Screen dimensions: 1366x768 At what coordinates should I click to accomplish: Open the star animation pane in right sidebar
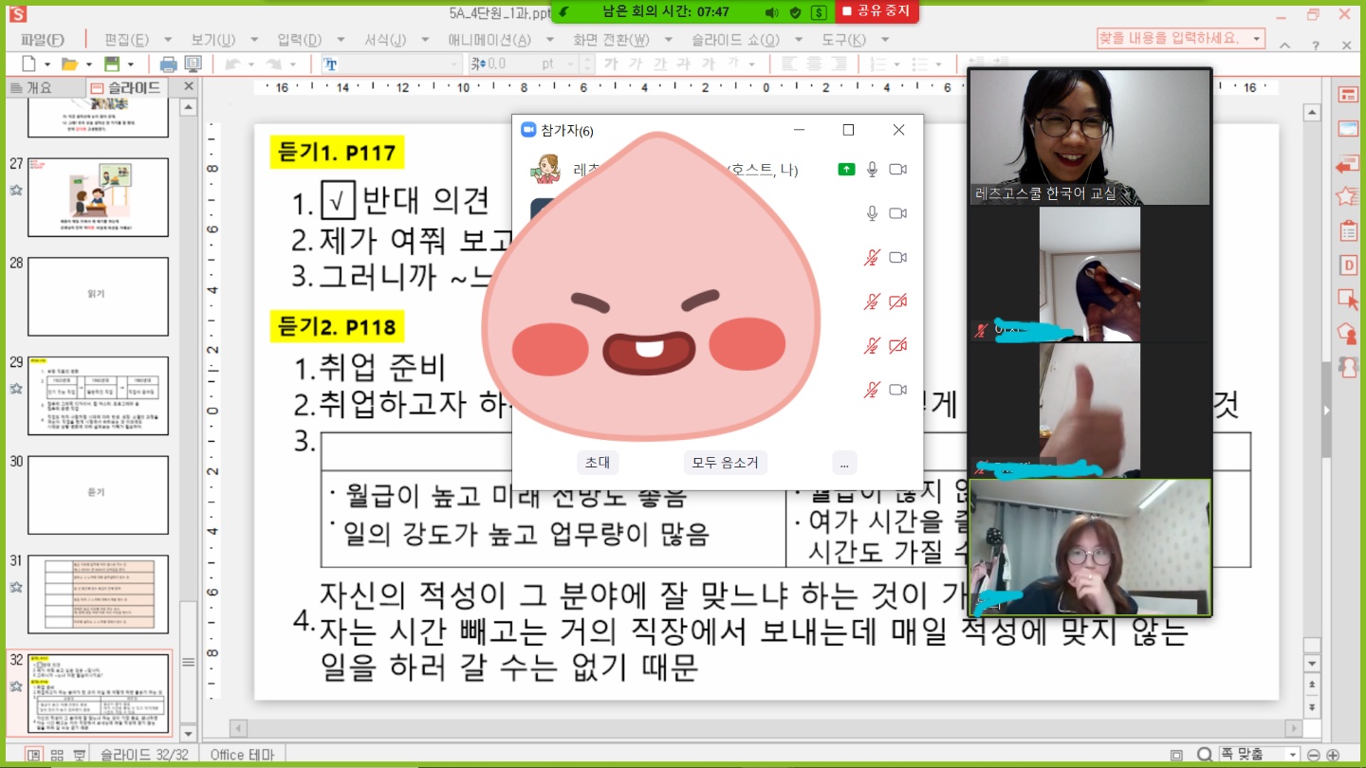(x=1348, y=196)
